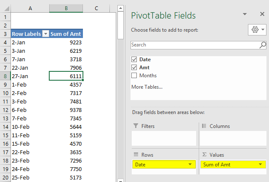
Task: Click the Columns area icon
Action: (204, 126)
